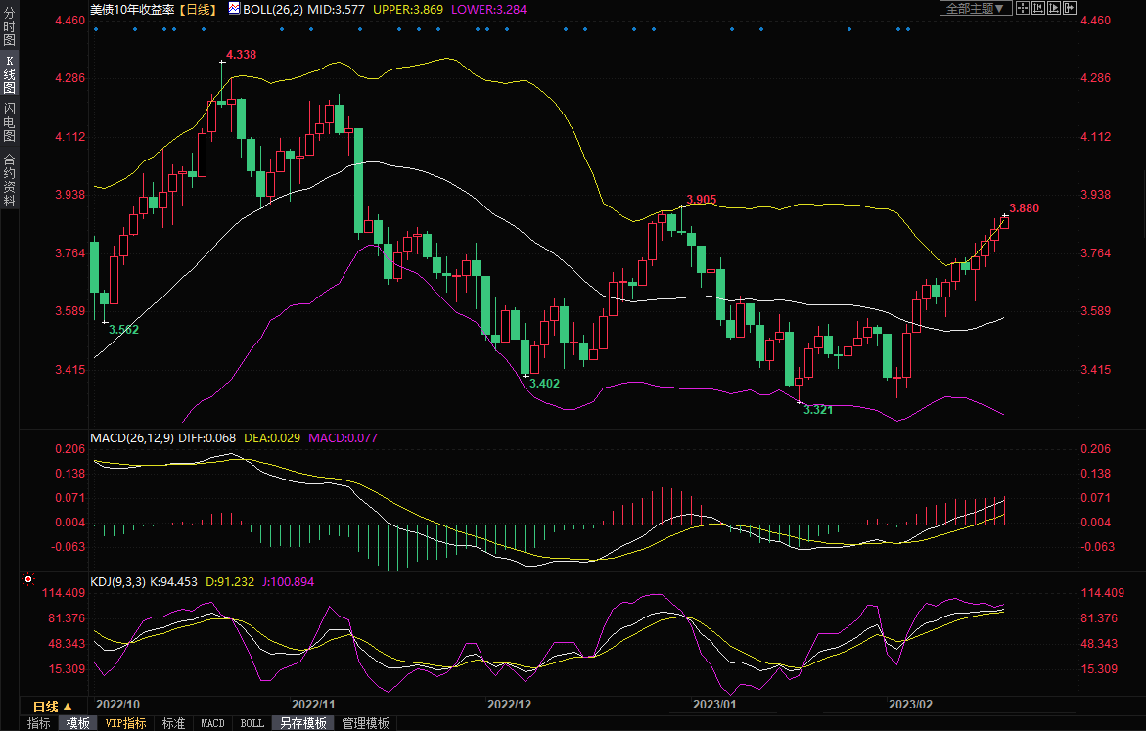Select the 模板 bottom tab

pyautogui.click(x=78, y=723)
